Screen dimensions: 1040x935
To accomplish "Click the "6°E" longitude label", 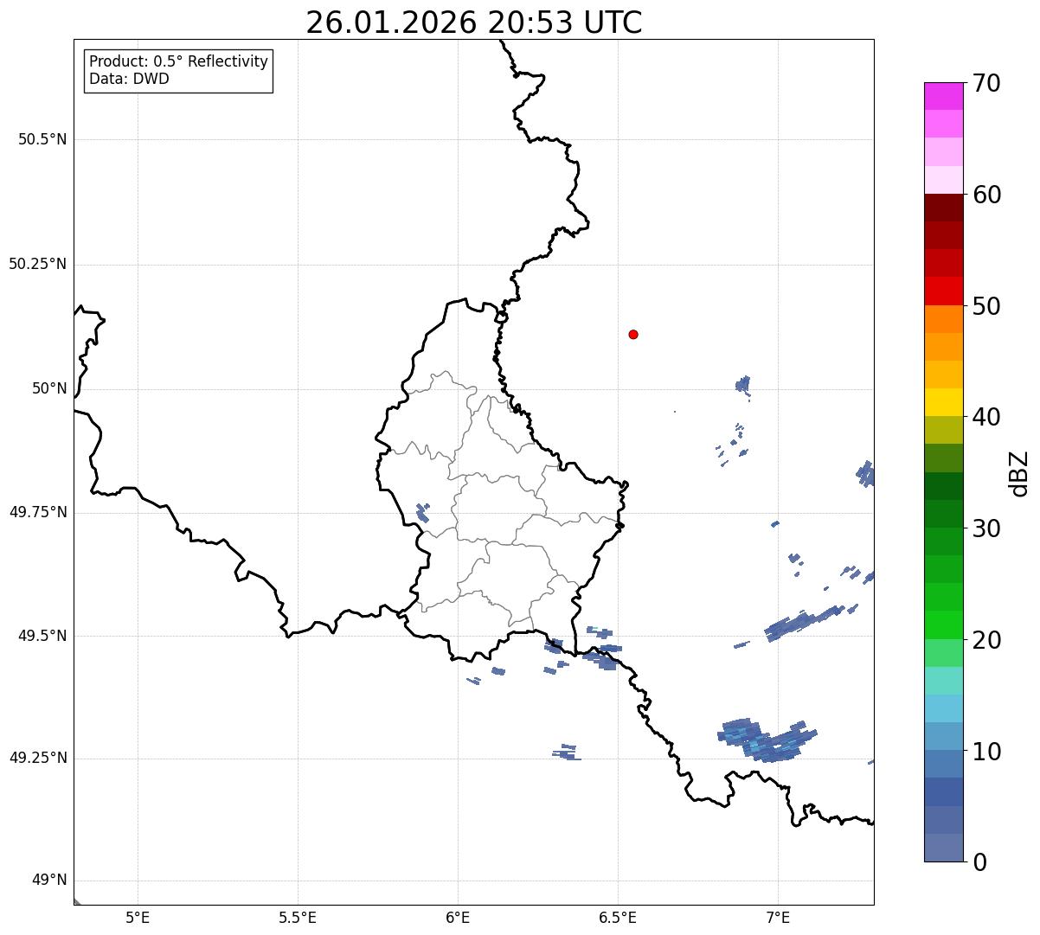I will (458, 918).
